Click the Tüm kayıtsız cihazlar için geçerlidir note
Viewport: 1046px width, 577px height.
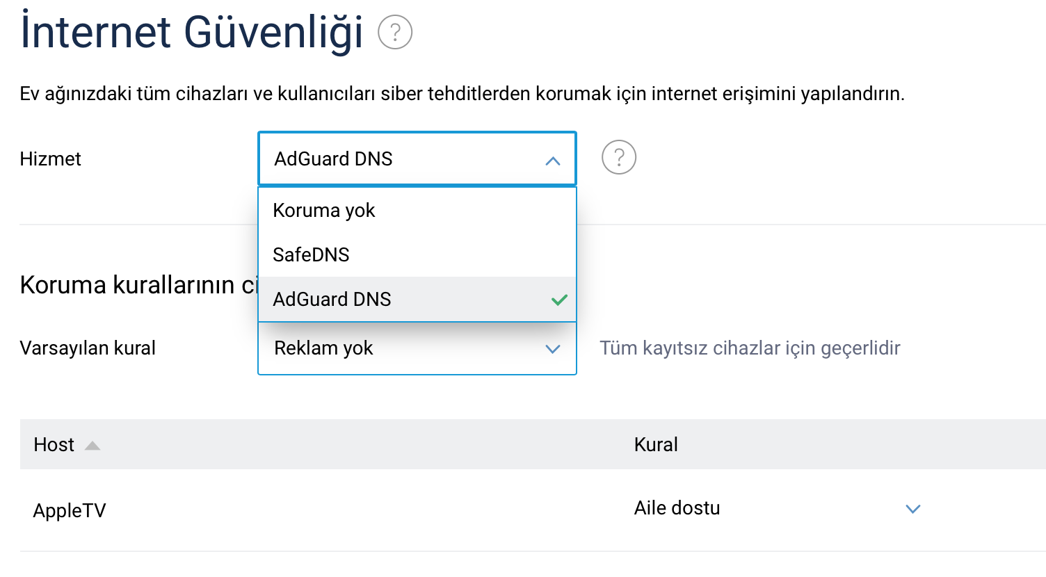[750, 348]
